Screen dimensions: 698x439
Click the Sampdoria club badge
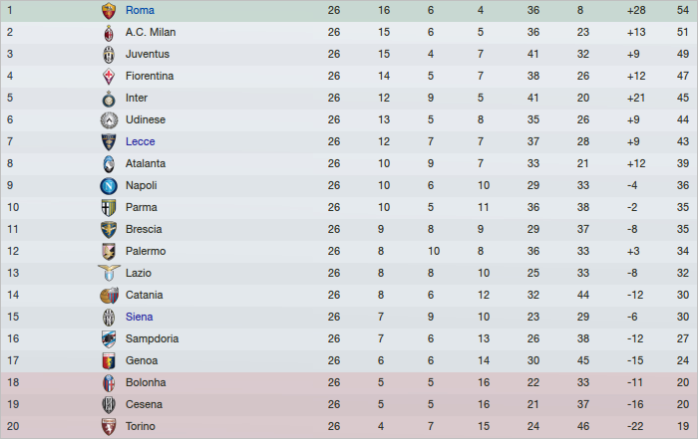[109, 338]
